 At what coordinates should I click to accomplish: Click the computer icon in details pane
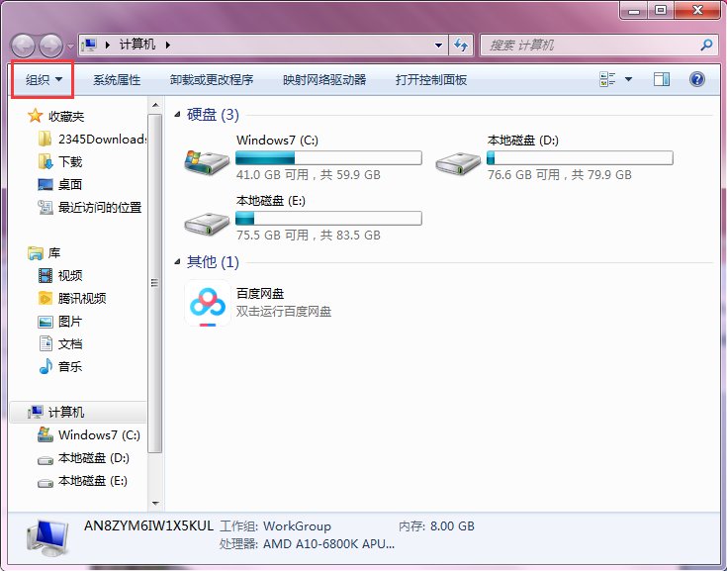point(47,538)
